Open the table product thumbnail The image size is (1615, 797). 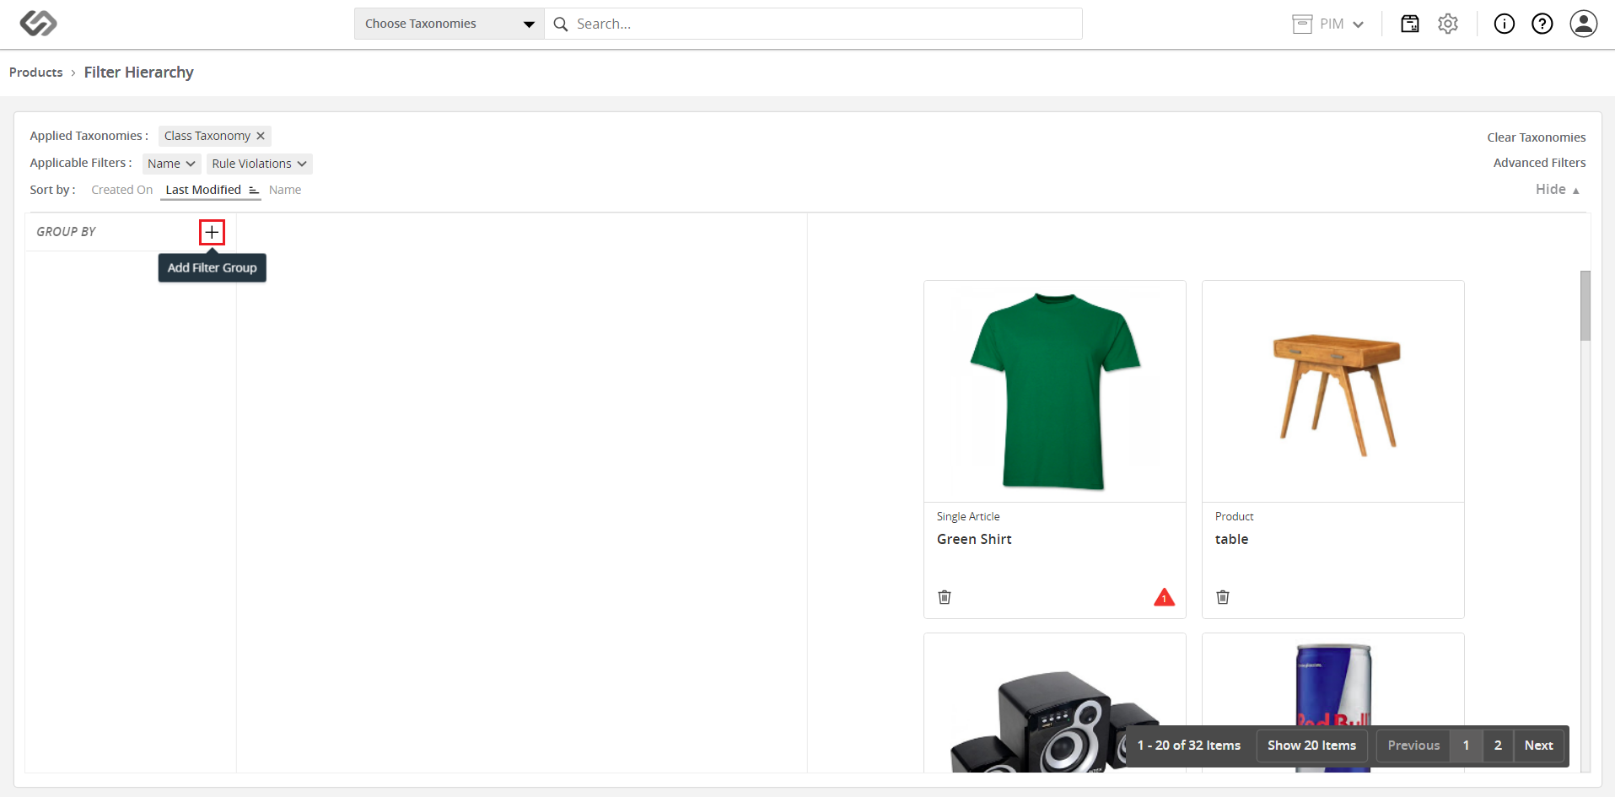tap(1333, 391)
